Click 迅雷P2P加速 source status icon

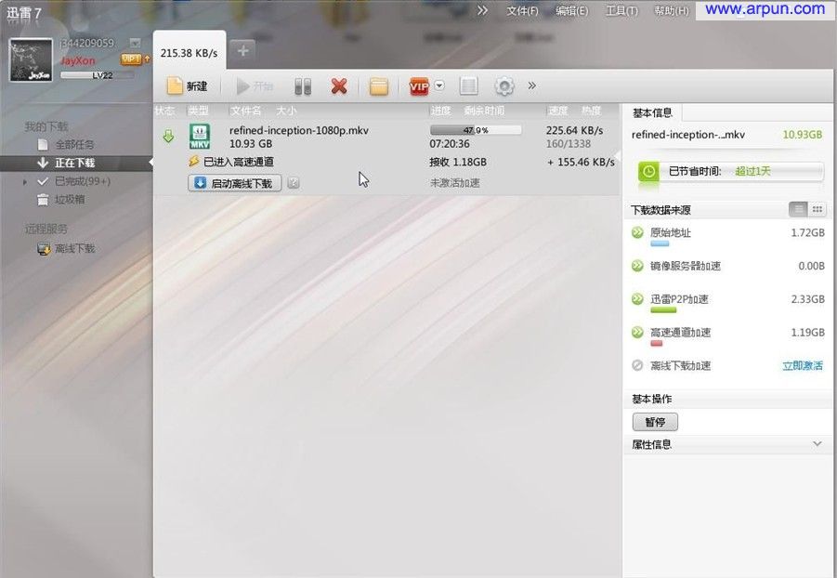pyautogui.click(x=637, y=298)
